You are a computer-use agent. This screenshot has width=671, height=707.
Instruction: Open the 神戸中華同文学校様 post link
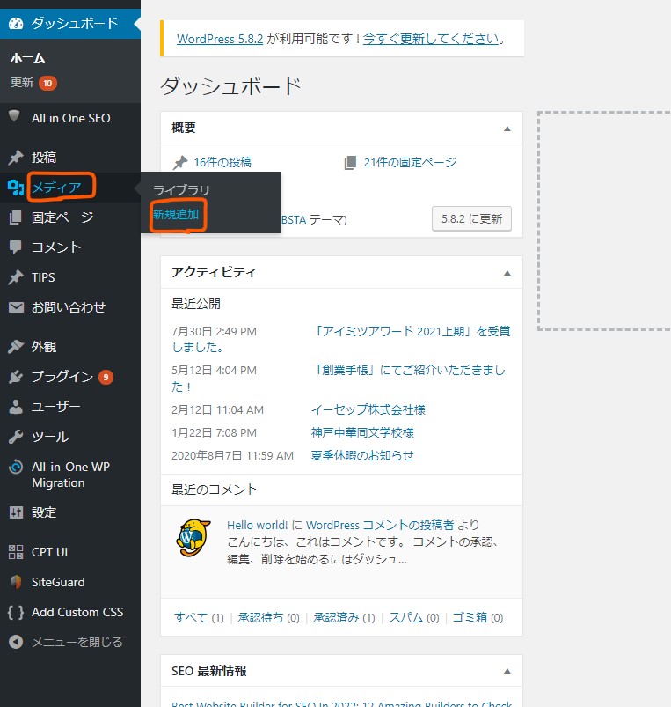point(362,433)
